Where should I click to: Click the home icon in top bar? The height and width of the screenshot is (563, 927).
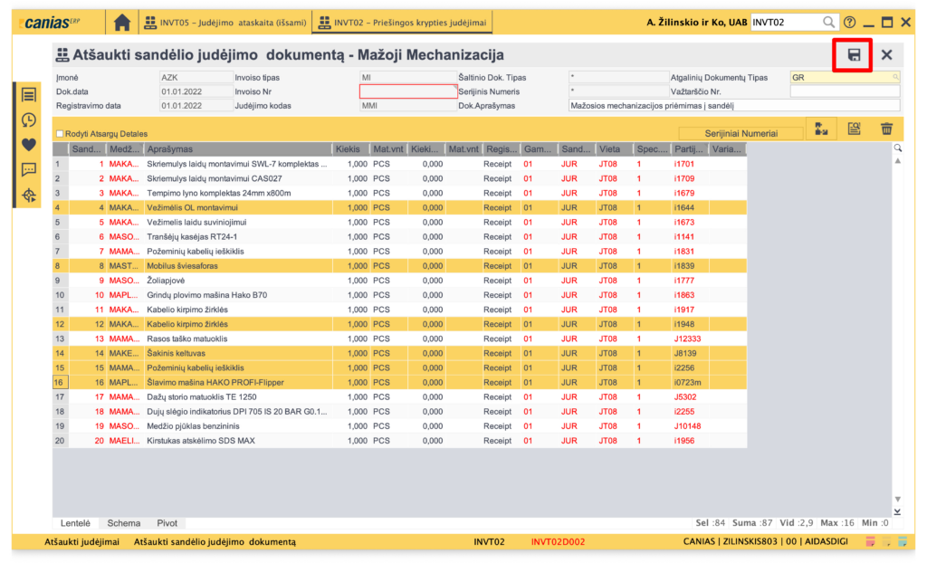[121, 22]
